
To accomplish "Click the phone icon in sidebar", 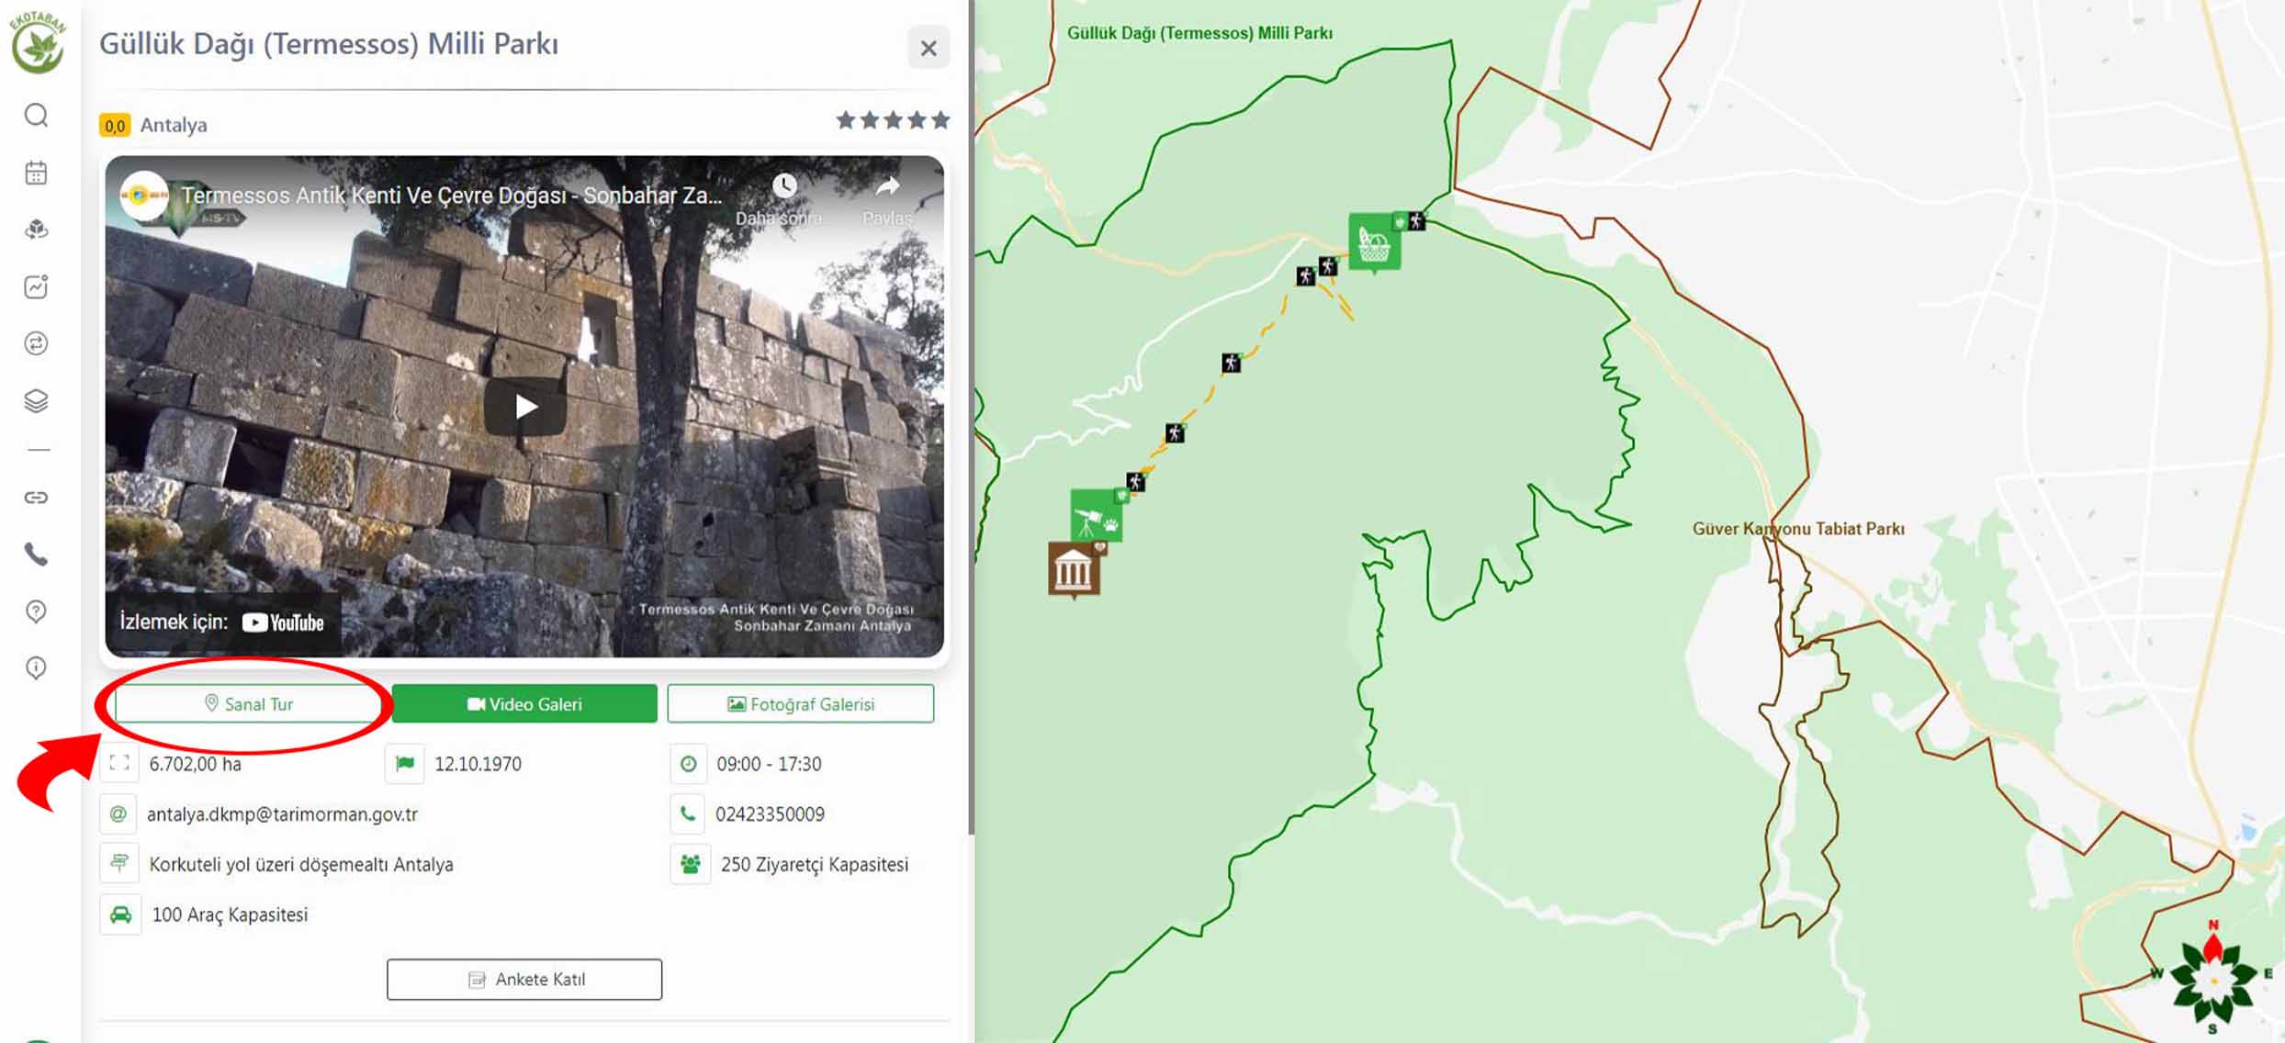I will pos(36,555).
